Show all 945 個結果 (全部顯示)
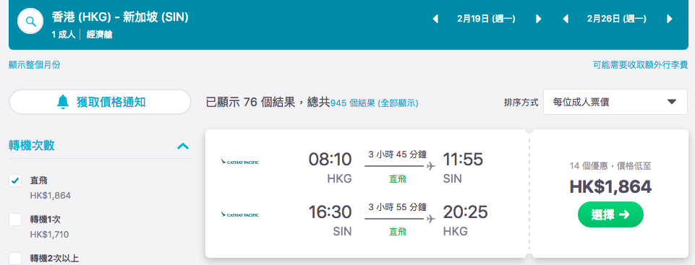 click(x=375, y=103)
